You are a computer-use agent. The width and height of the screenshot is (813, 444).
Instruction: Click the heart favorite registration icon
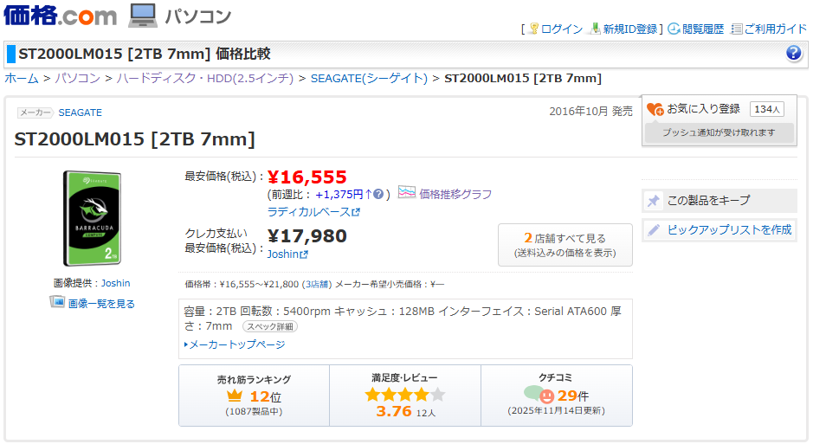click(655, 109)
